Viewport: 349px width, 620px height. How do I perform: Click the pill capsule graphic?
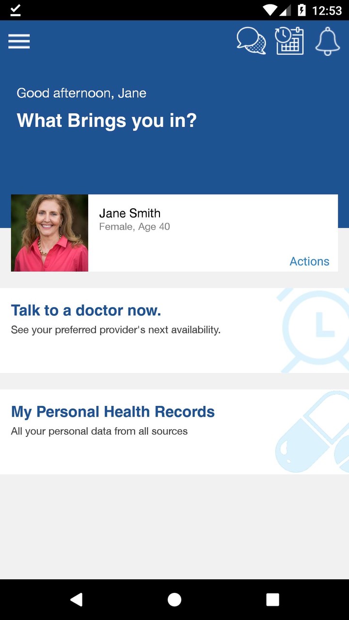click(313, 432)
